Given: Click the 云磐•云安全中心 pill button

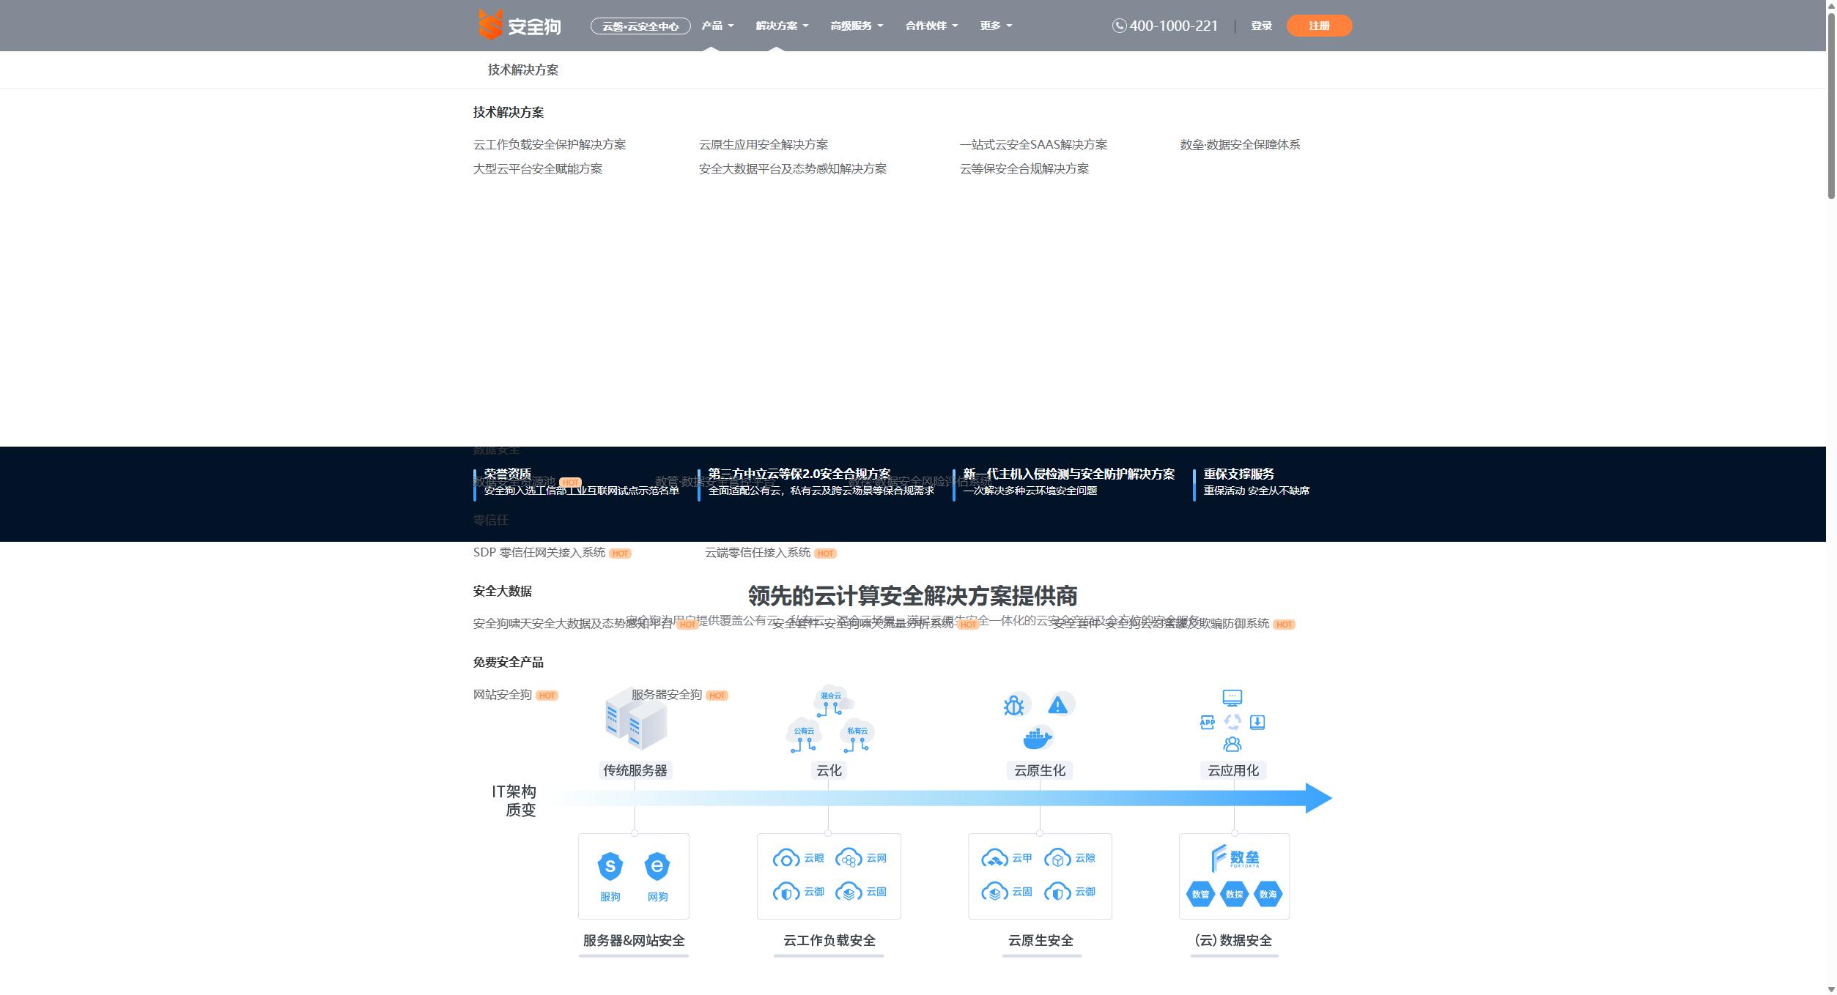Looking at the screenshot, I should [x=640, y=26].
